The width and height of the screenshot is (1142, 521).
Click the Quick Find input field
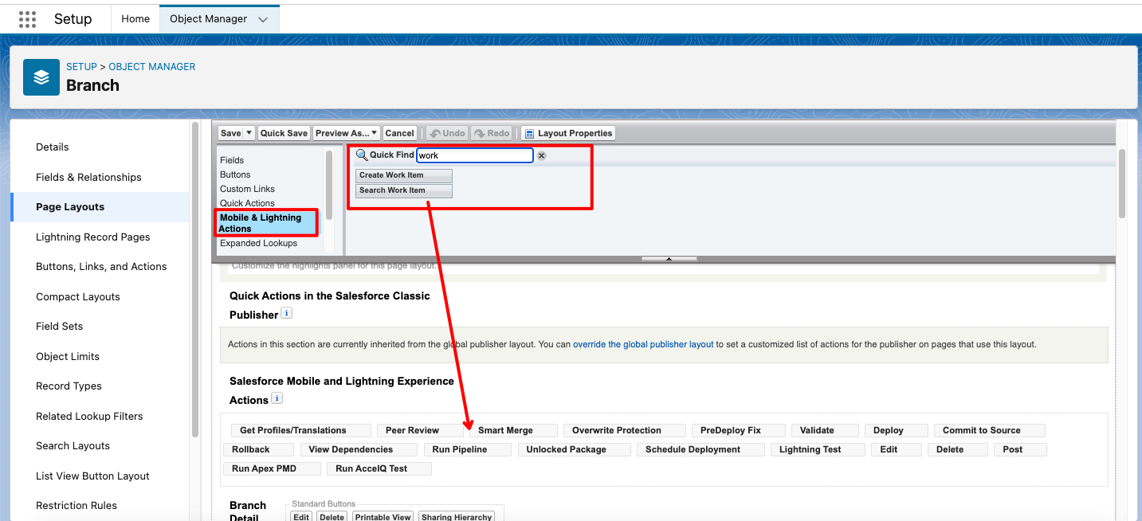[475, 155]
